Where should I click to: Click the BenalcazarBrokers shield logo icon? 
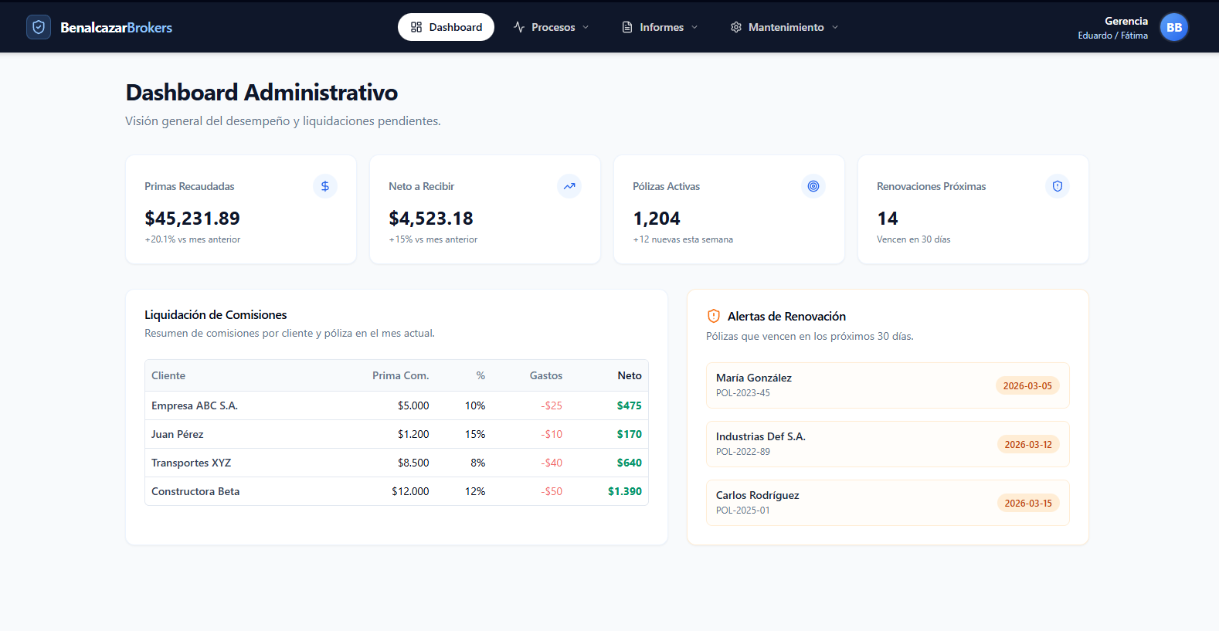(39, 27)
